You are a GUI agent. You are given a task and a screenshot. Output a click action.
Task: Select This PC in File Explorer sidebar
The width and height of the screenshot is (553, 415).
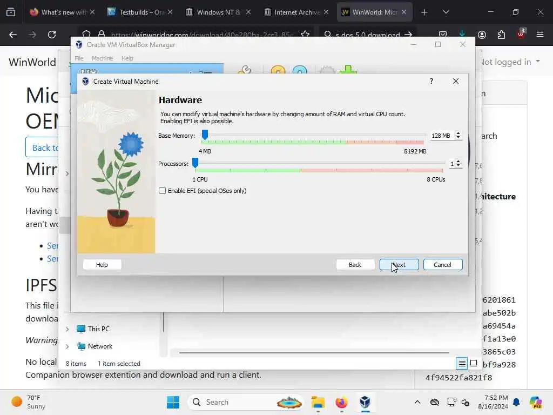point(93,329)
